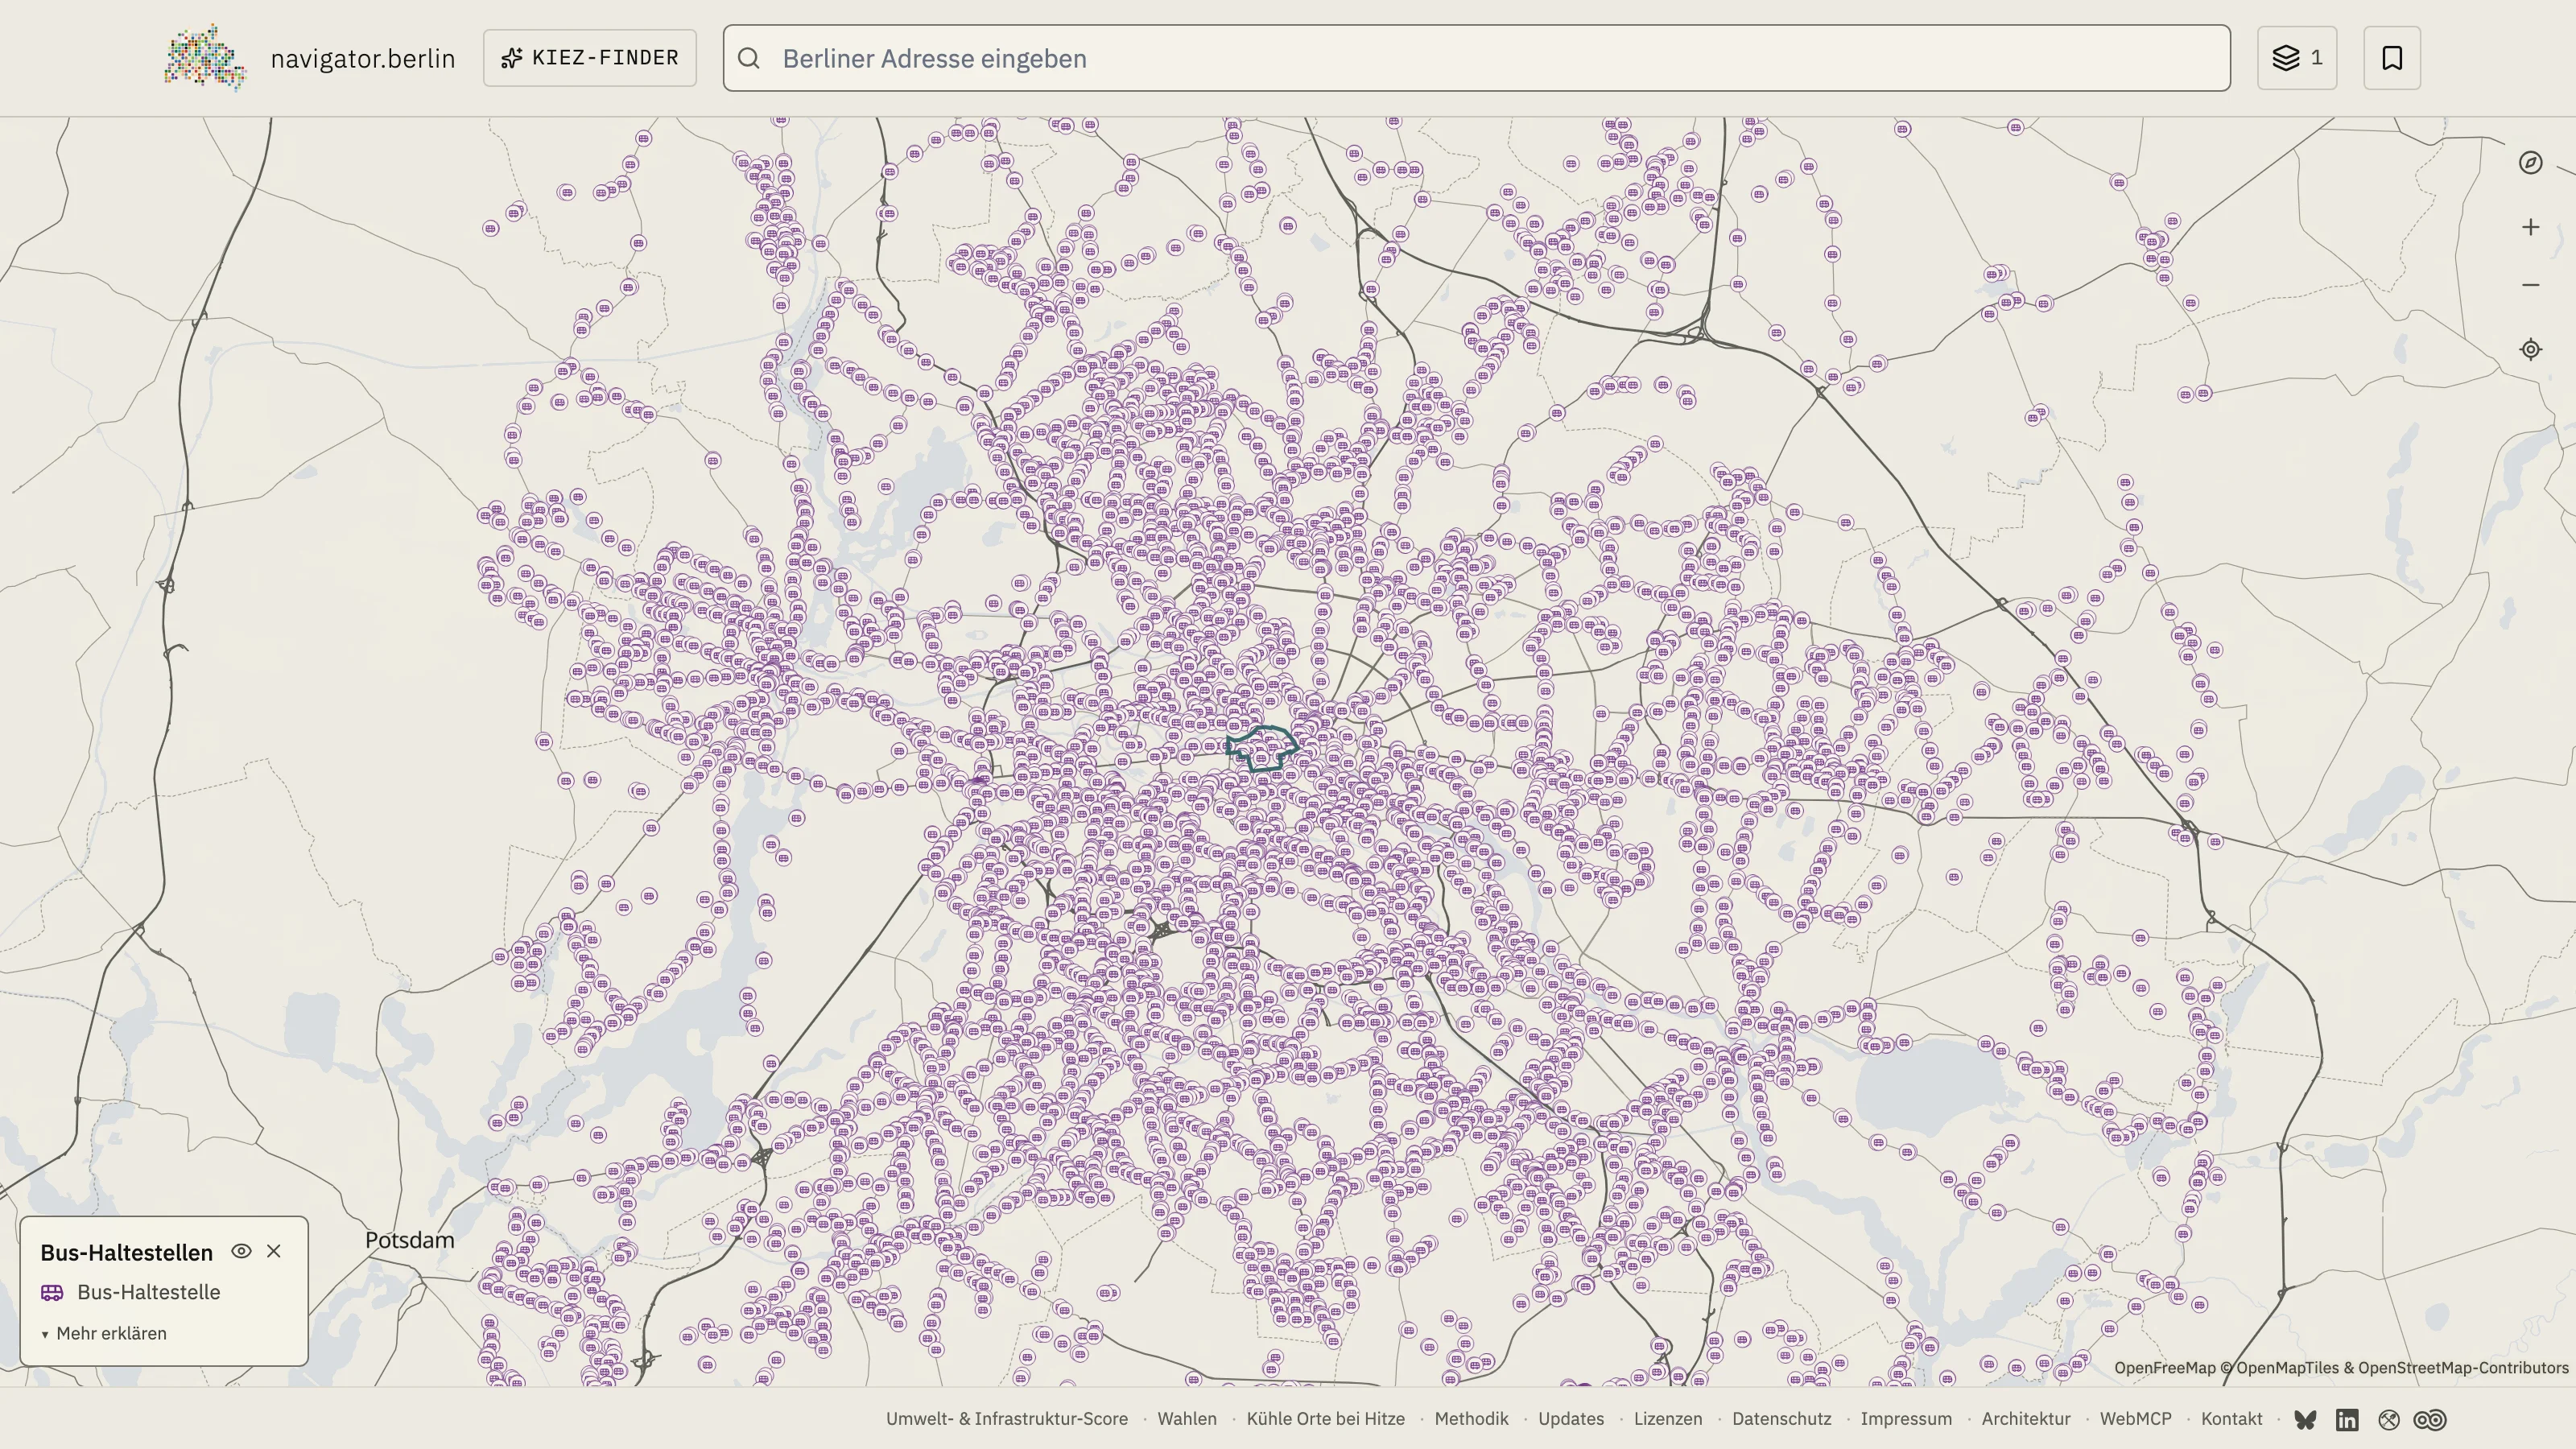The height and width of the screenshot is (1449, 2576).
Task: Open the Wahlen page
Action: pos(1187,1419)
